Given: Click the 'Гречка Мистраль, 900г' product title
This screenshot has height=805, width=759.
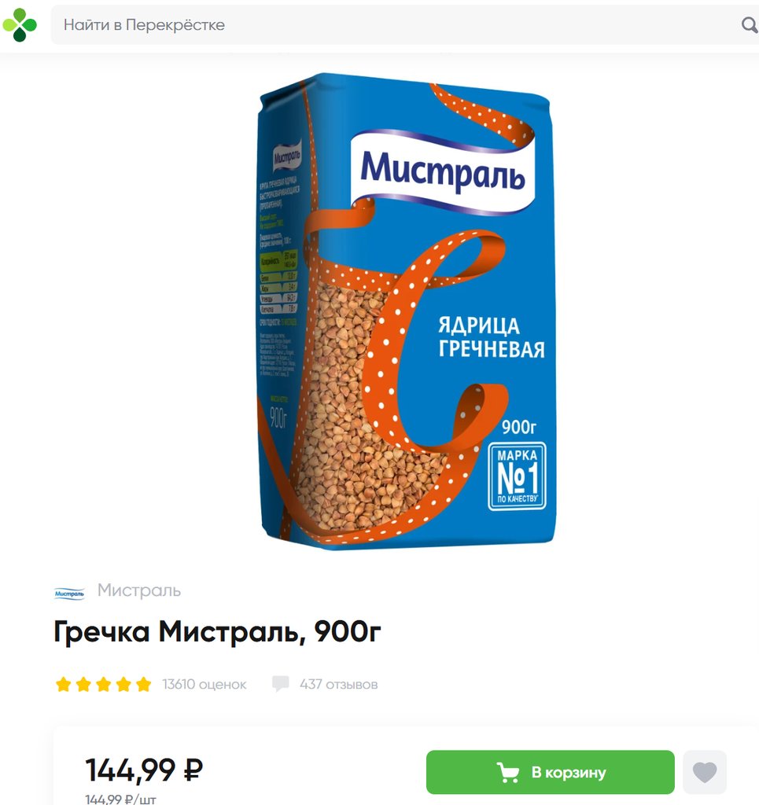Looking at the screenshot, I should click(x=217, y=631).
